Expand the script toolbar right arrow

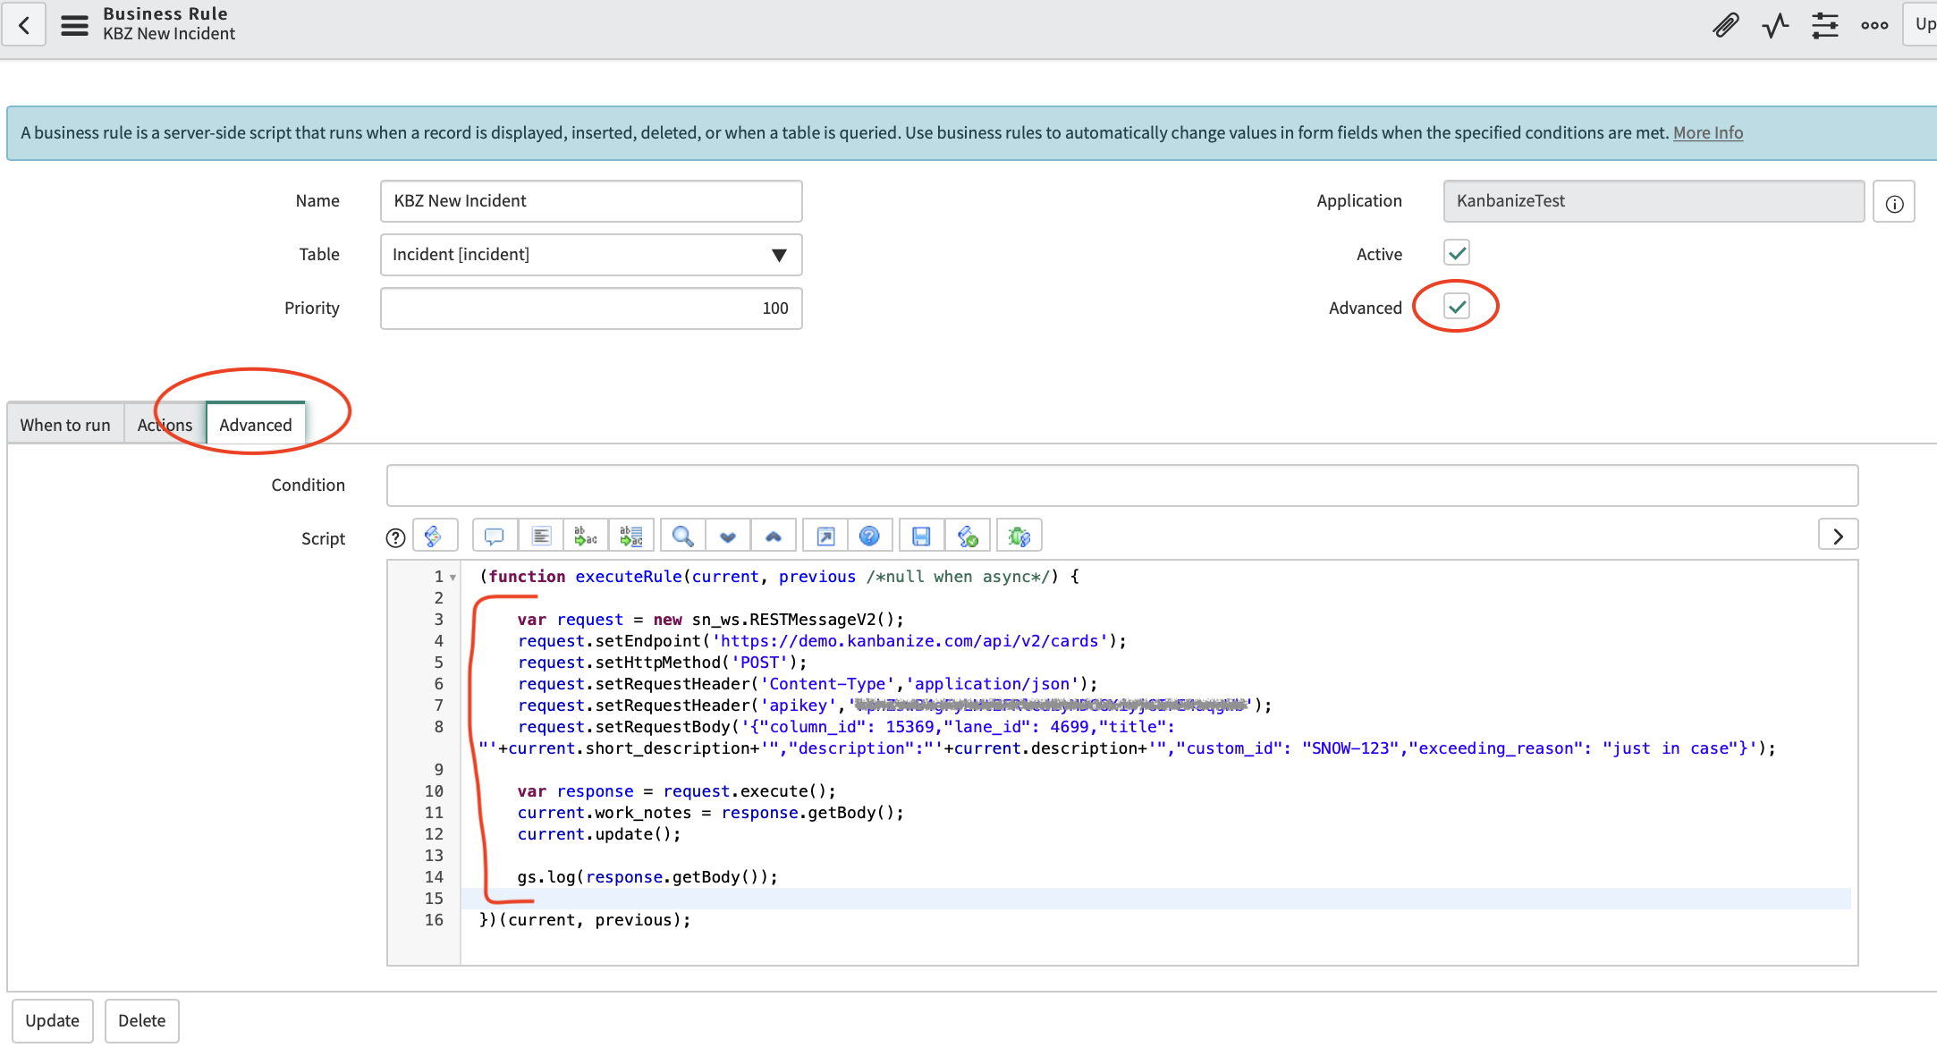tap(1838, 535)
